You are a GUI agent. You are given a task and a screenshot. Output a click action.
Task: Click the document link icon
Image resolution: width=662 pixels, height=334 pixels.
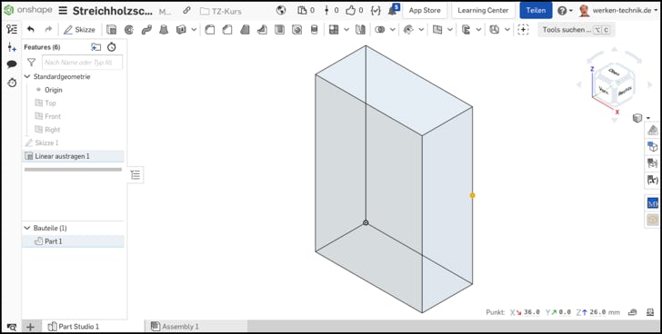(x=186, y=11)
